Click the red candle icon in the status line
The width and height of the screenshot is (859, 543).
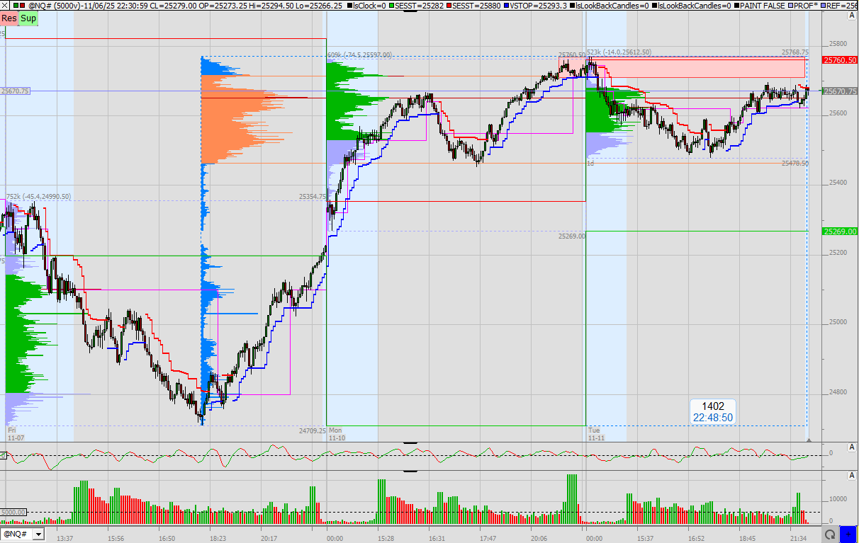pos(24,6)
